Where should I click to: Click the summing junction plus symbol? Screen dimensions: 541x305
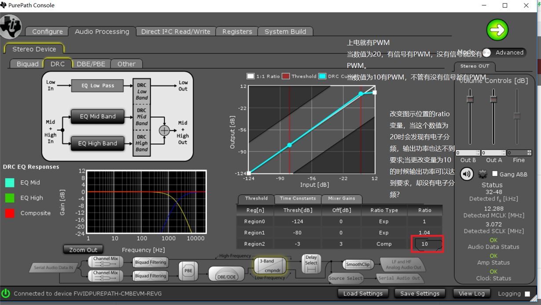coord(164,130)
